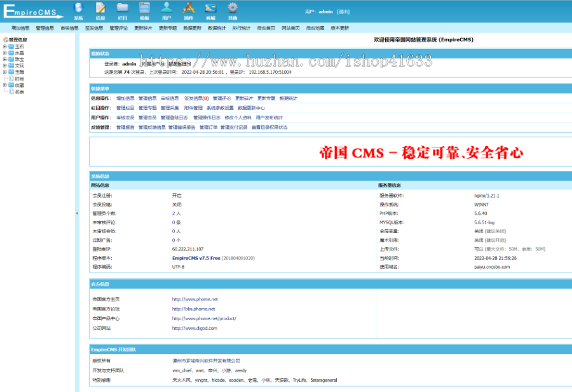Open the 商城 (Shop) card icon
The image size is (572, 392).
click(x=210, y=11)
